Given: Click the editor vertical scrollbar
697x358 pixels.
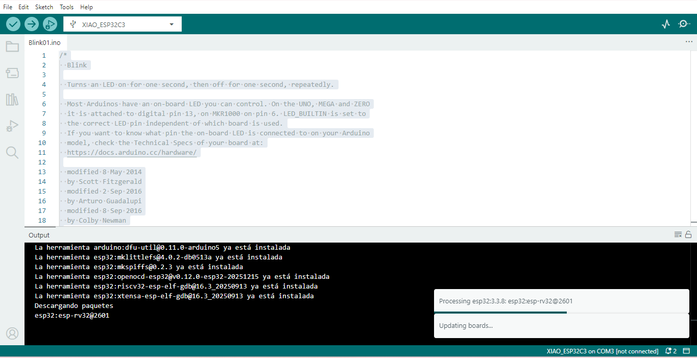Looking at the screenshot, I should pos(694,138).
